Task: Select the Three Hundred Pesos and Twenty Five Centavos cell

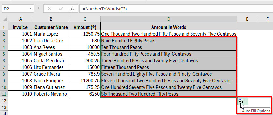Action: coord(169,61)
